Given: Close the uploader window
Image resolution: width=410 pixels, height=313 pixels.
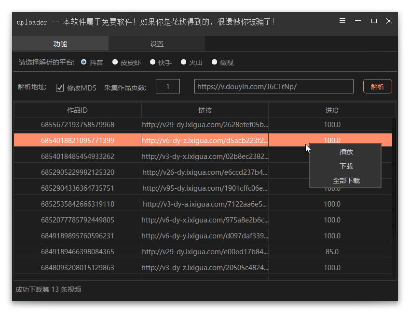Looking at the screenshot, I should pyautogui.click(x=389, y=21).
